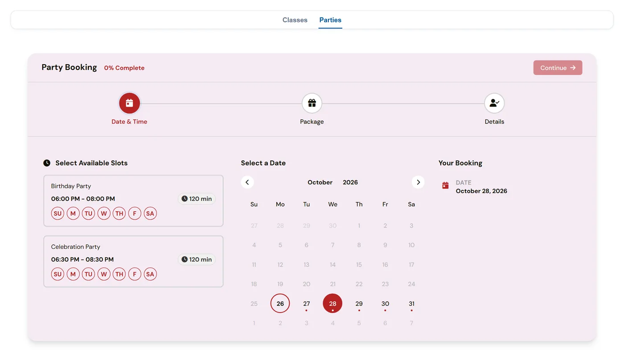Go to next month with right chevron
624x350 pixels.
(x=418, y=182)
